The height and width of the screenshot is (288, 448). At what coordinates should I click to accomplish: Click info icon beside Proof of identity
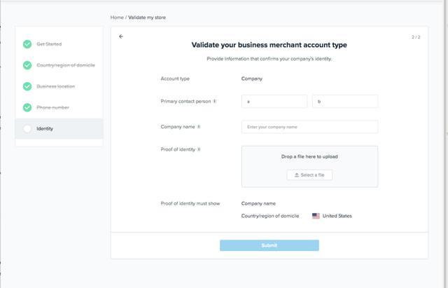click(199, 149)
